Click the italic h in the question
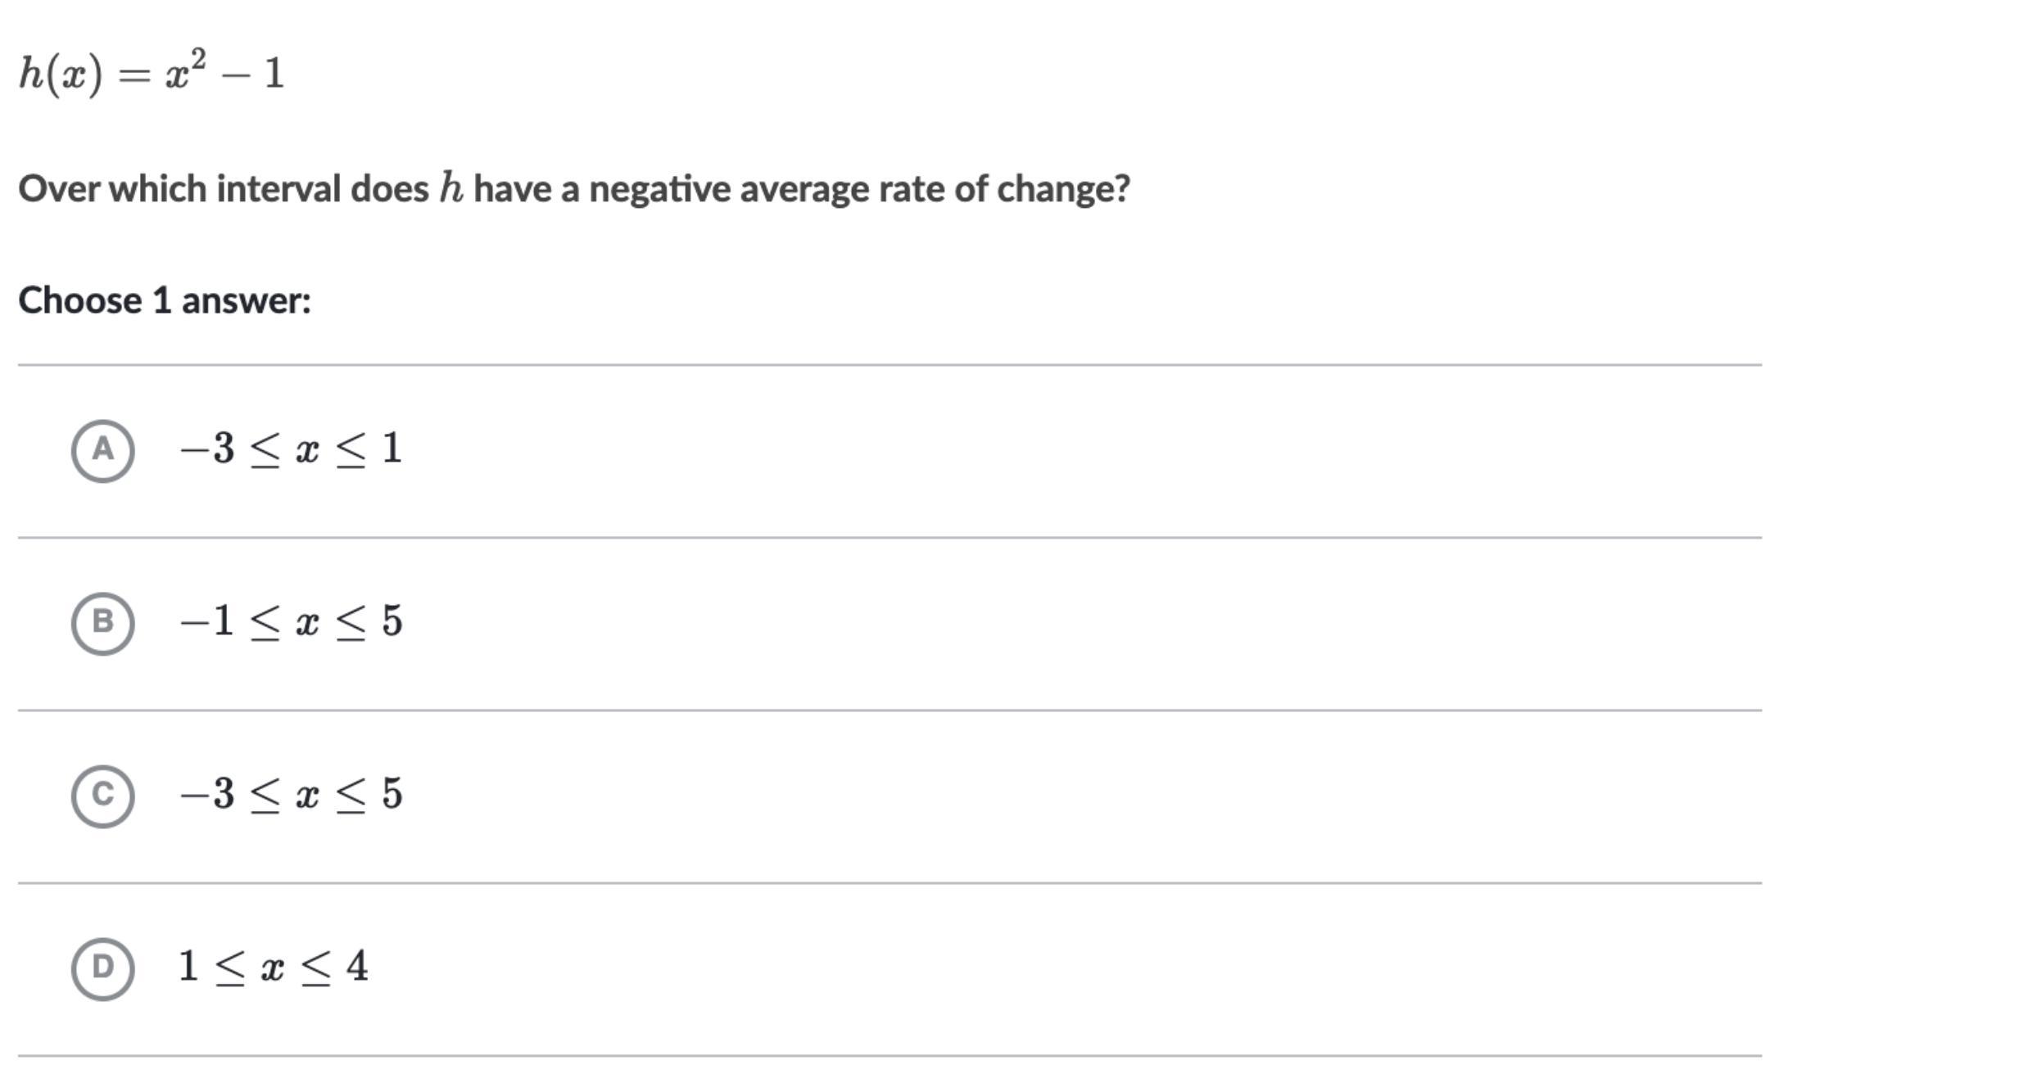Image resolution: width=2028 pixels, height=1069 pixels. click(451, 187)
